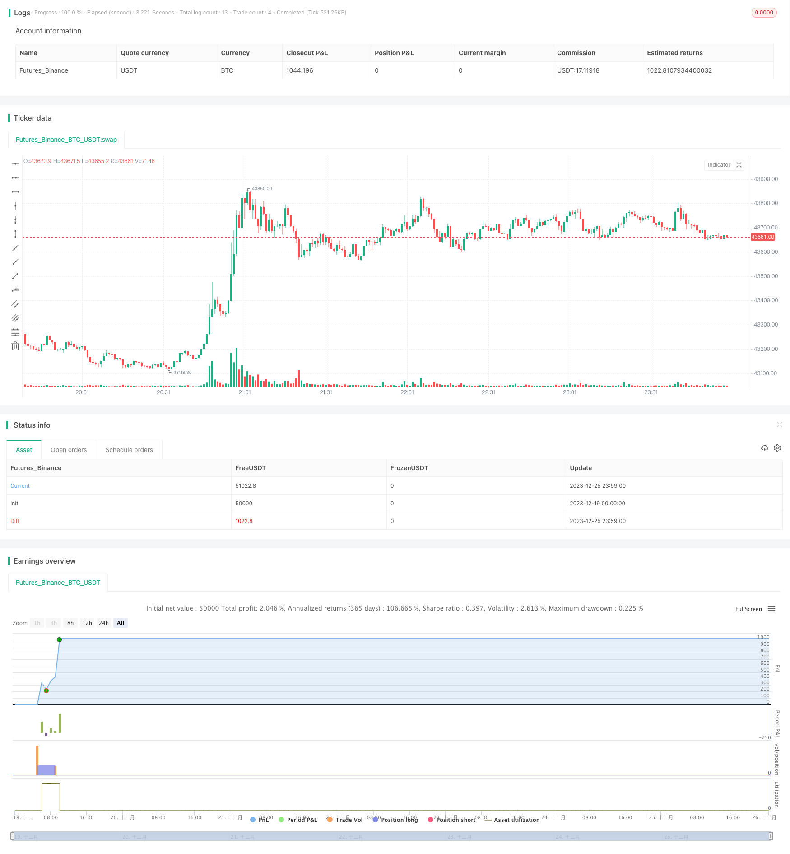Click the 43118.30 low price annotation
The width and height of the screenshot is (790, 854).
tap(182, 373)
